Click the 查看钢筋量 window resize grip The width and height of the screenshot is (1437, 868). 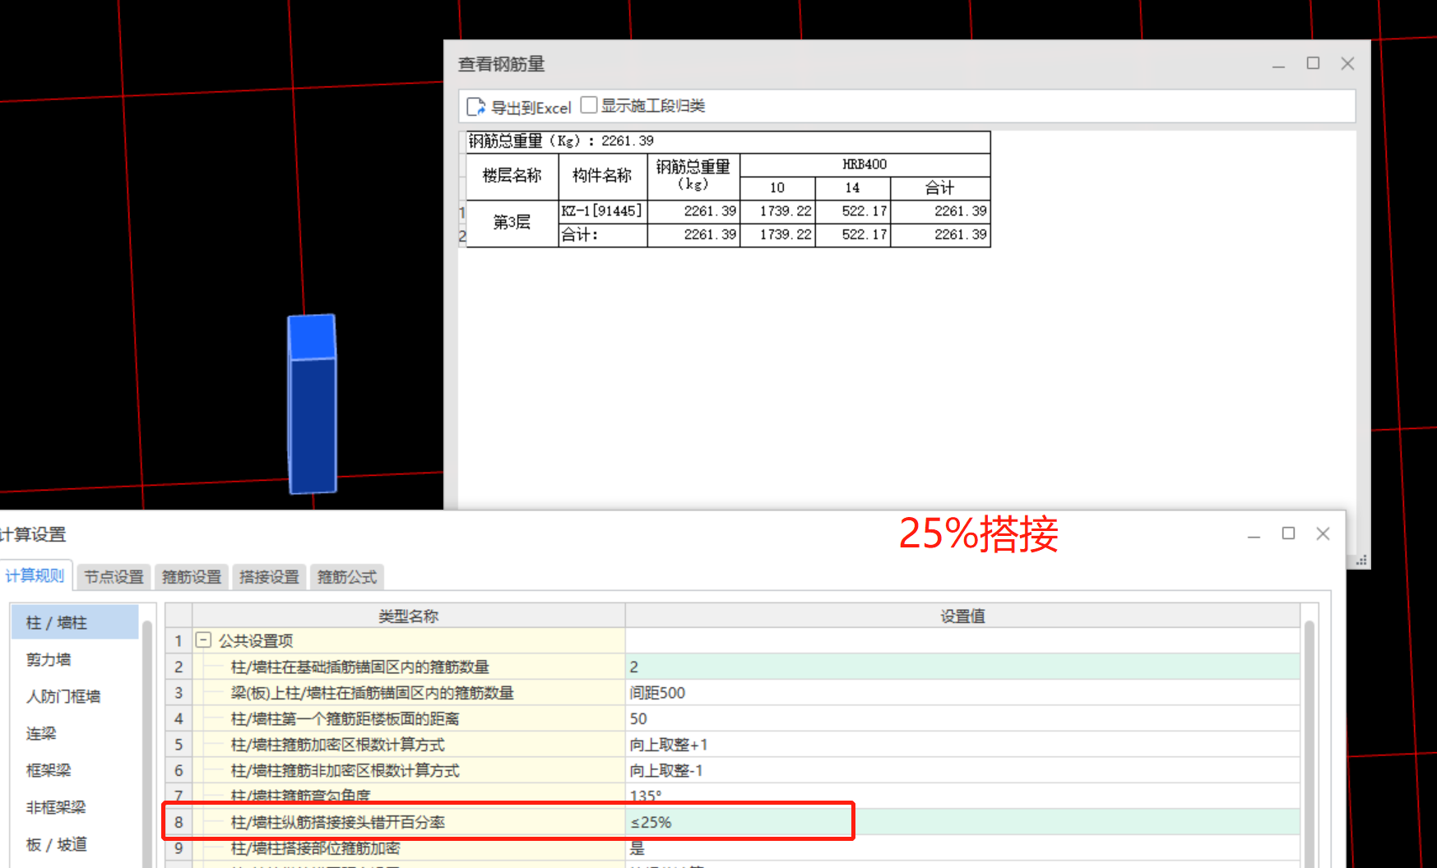click(1361, 560)
